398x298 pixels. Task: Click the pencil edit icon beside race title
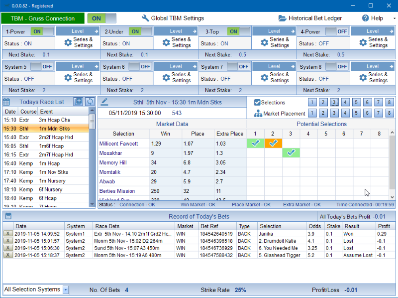tap(104, 102)
